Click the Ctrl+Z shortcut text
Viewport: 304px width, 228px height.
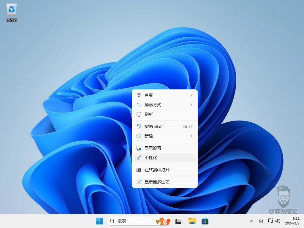[188, 127]
